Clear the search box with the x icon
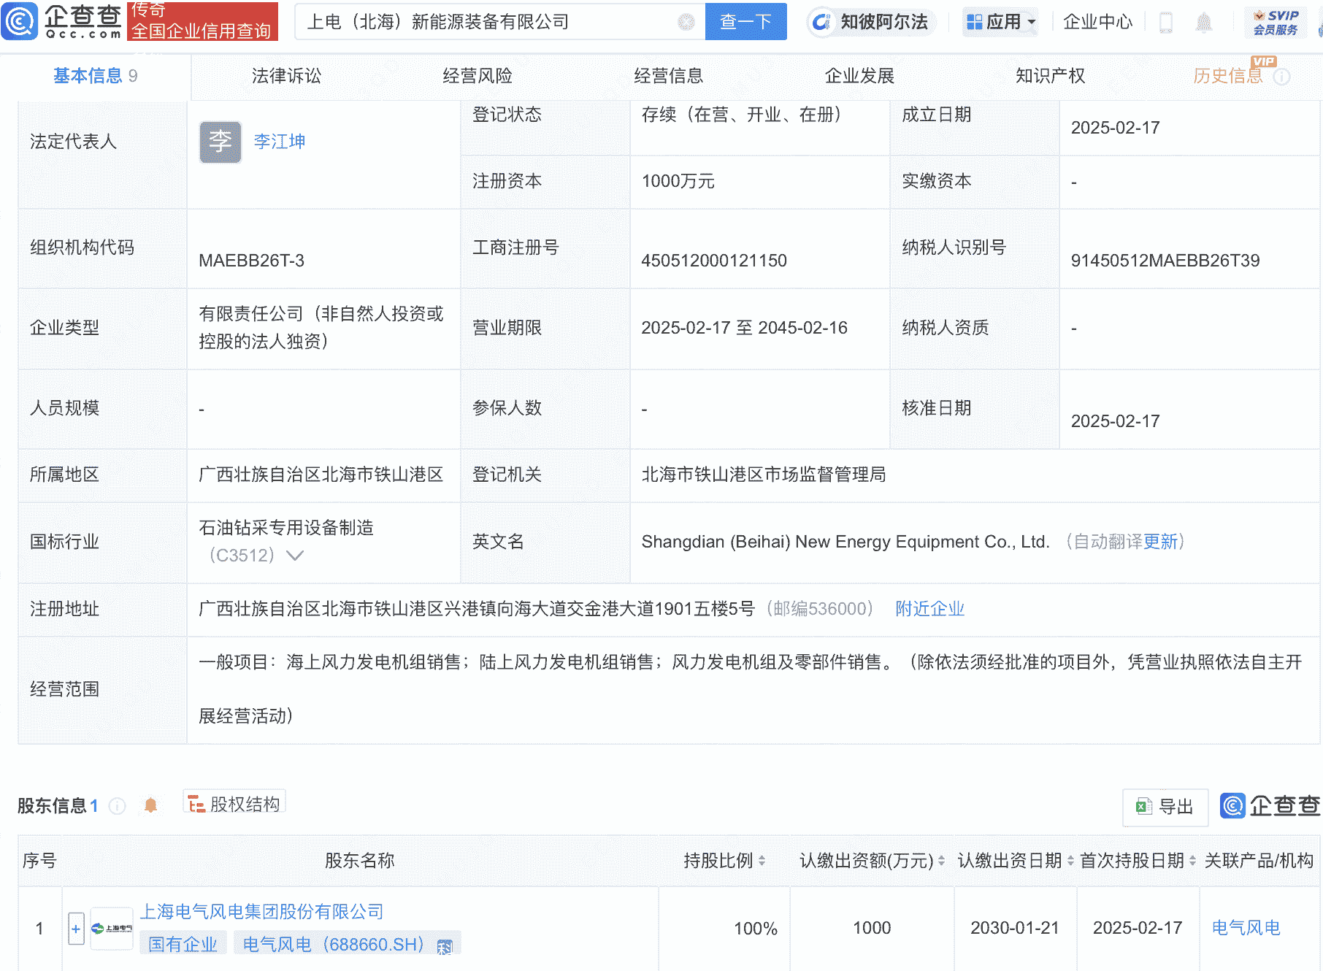 click(685, 22)
